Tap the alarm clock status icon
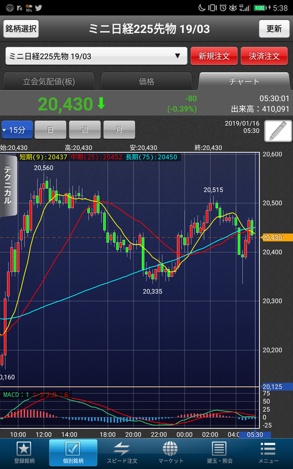This screenshot has width=293, height=469. 223,8
